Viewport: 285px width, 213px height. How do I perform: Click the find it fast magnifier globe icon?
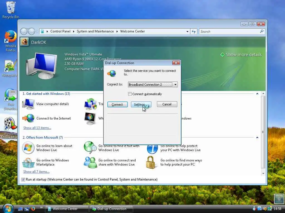tap(90, 148)
